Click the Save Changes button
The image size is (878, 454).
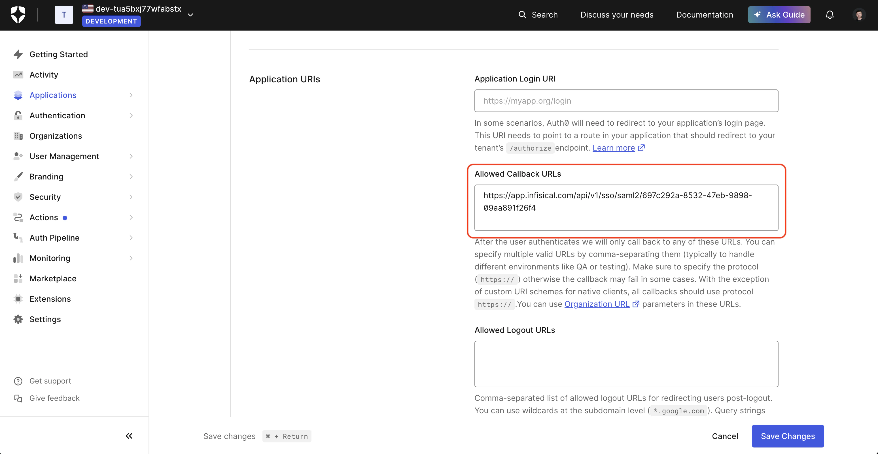pos(788,436)
